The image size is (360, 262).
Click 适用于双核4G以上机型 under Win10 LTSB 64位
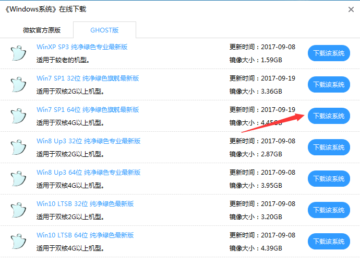pyautogui.click(x=70, y=248)
